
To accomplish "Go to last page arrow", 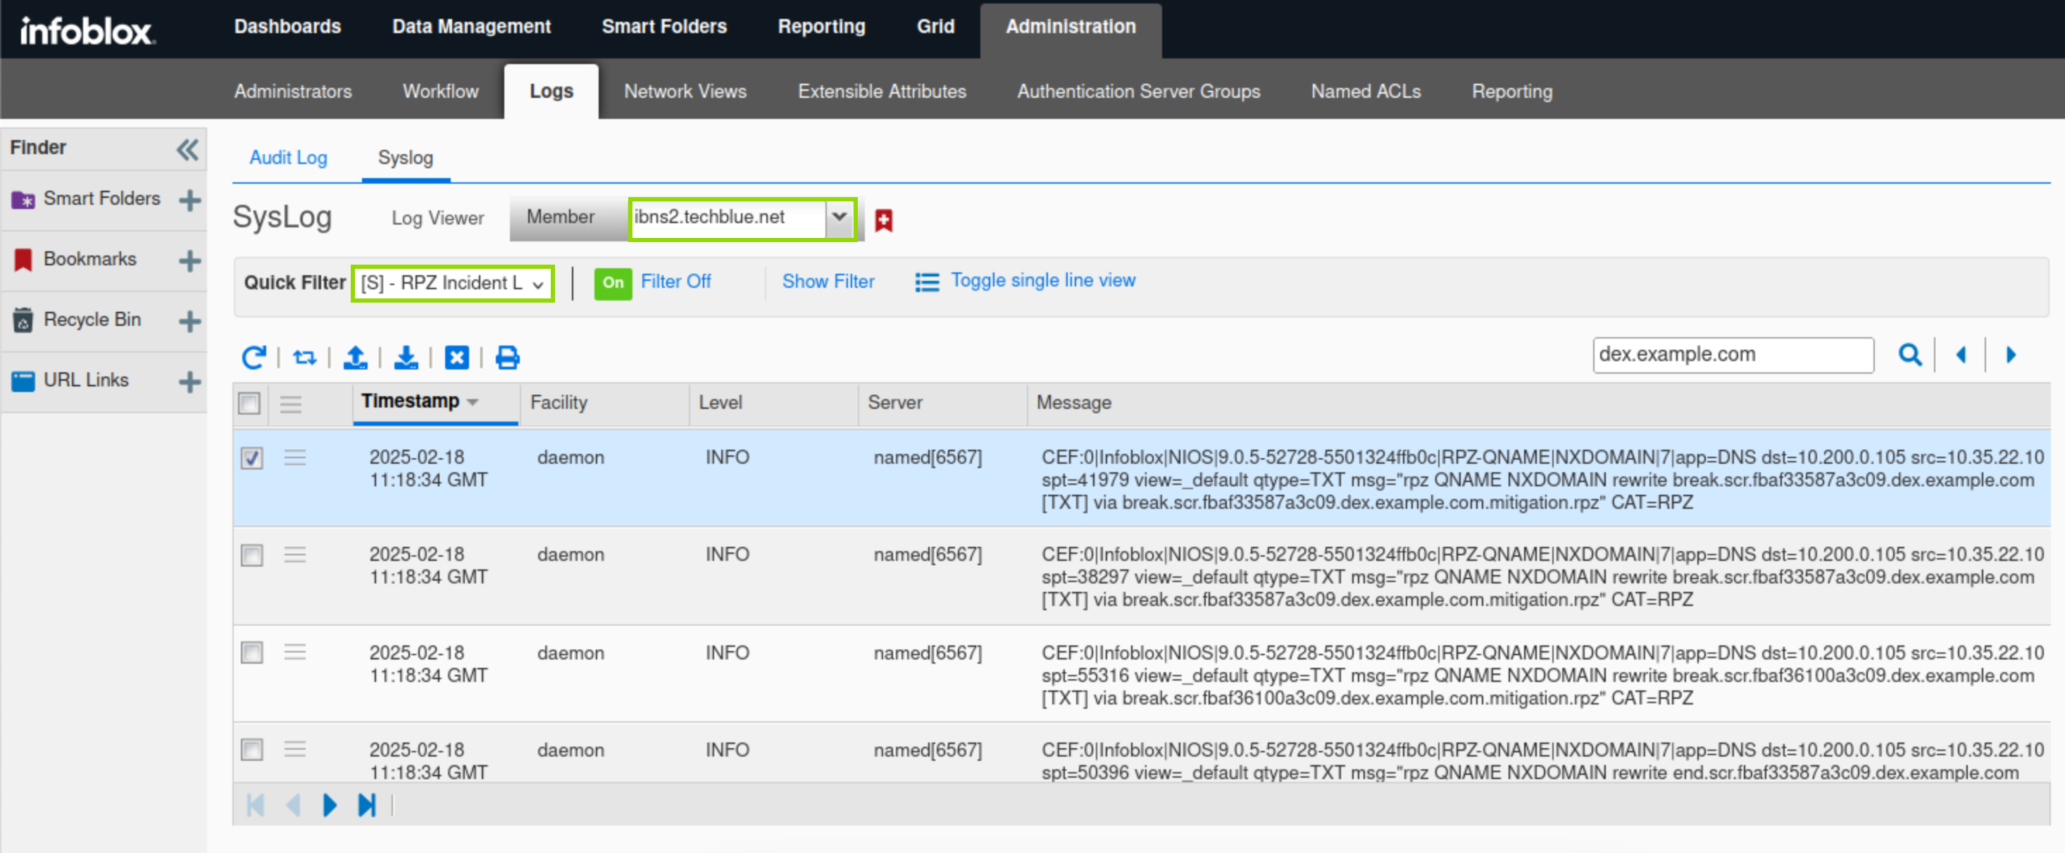I will click(x=367, y=805).
